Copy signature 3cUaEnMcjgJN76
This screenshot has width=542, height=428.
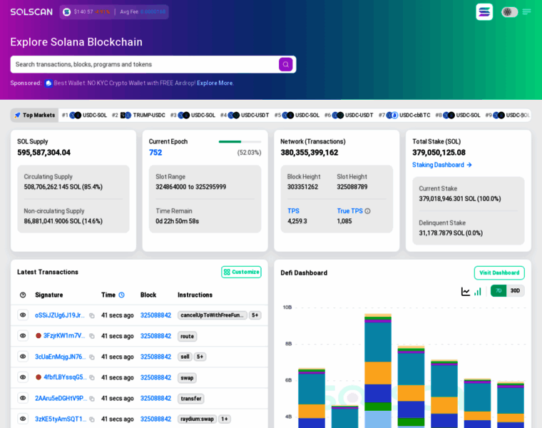point(92,357)
